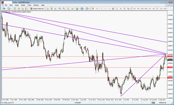Expand the Profiles dropdown arrow
This screenshot has width=174, height=105.
click(11, 9)
